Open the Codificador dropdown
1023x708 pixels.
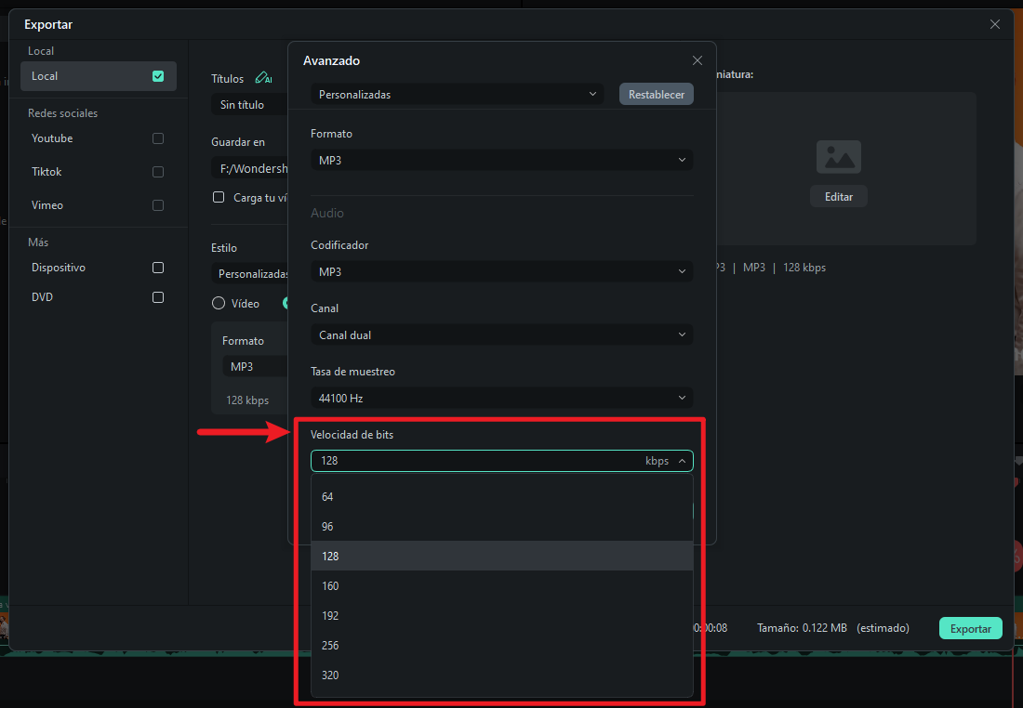[x=501, y=271]
